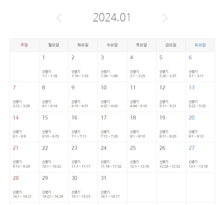The width and height of the screenshot is (220, 205).
Task: Select date 25 on the calendar
Action: tap(133, 148)
